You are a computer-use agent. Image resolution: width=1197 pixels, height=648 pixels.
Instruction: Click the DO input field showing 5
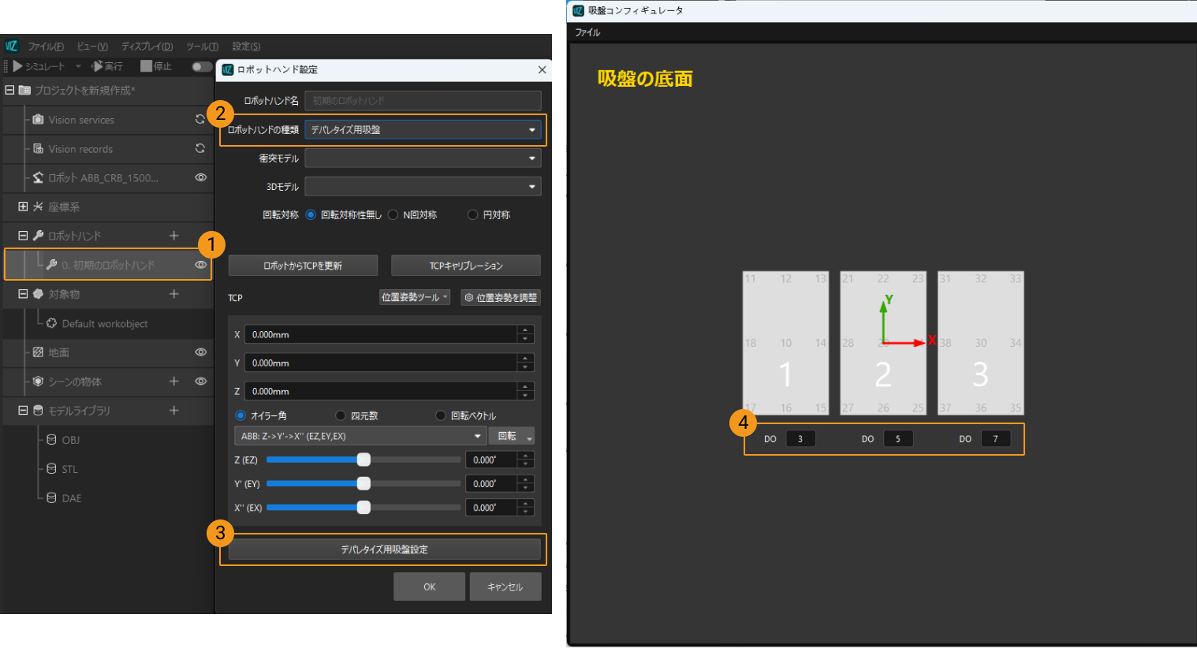(897, 439)
